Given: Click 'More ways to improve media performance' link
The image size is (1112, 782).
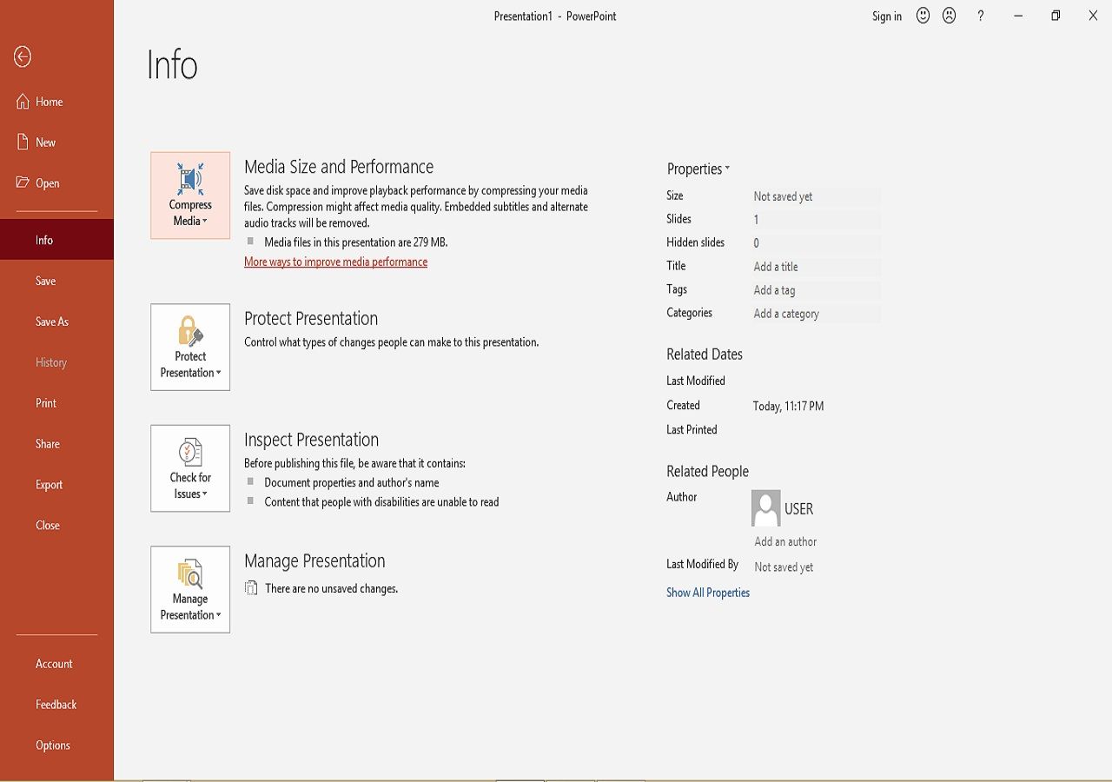Looking at the screenshot, I should (x=335, y=262).
